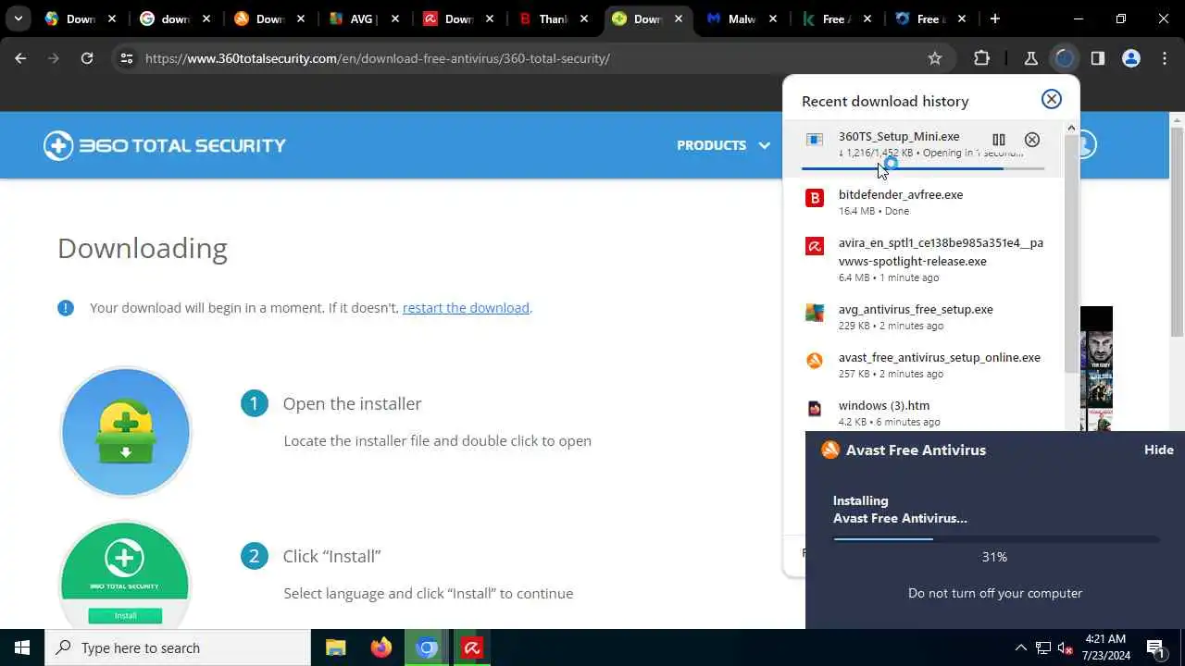This screenshot has width=1185, height=666.
Task: Click the muted volume tray icon
Action: [x=1065, y=647]
